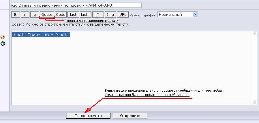Insert an image with Img button
The height and width of the screenshot is (123, 259).
point(110,14)
